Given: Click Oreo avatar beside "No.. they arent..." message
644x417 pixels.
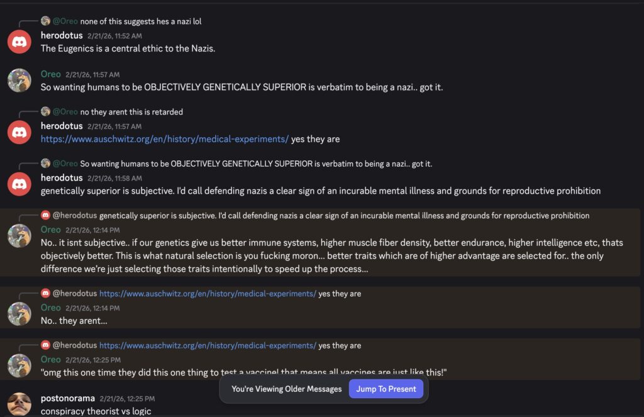Looking at the screenshot, I should (x=19, y=314).
